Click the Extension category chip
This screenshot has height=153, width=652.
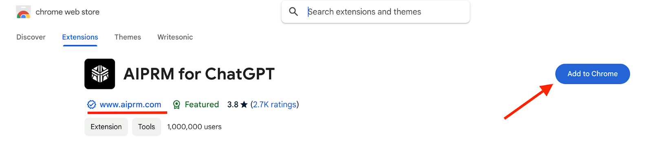coord(106,127)
